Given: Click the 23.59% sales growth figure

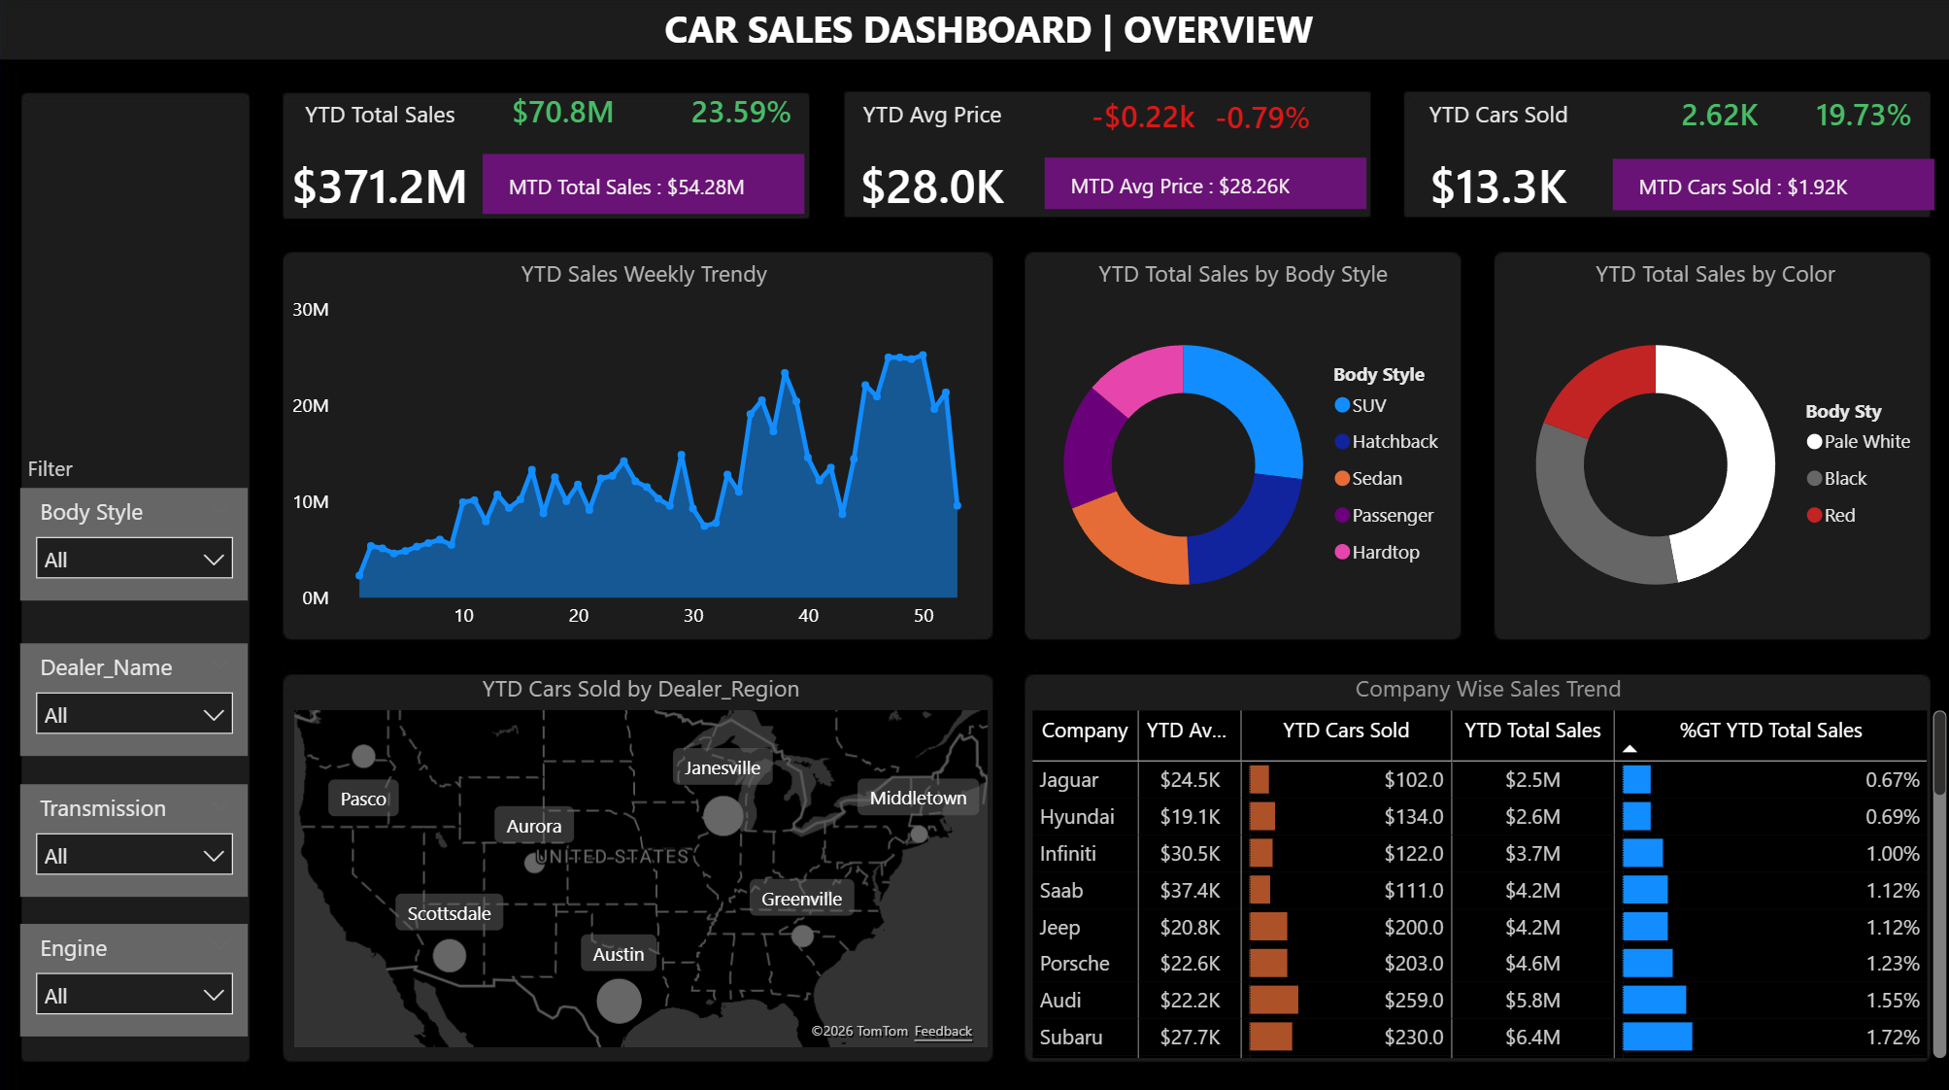Looking at the screenshot, I should [x=741, y=113].
